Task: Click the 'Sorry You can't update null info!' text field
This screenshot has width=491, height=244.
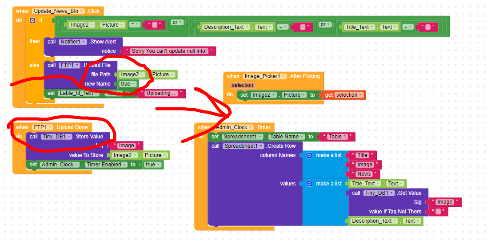Action: tap(169, 51)
